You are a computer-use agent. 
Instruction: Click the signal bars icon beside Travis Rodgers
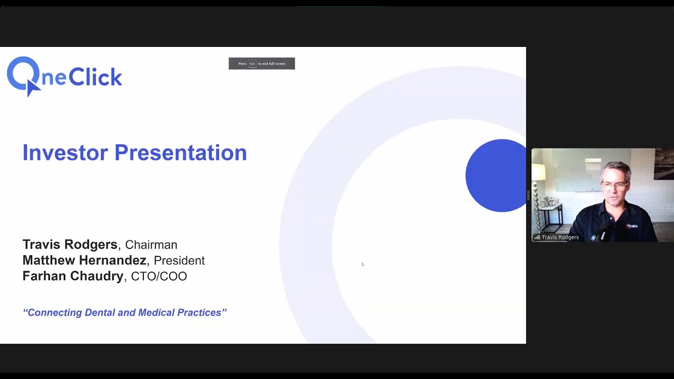pyautogui.click(x=537, y=237)
